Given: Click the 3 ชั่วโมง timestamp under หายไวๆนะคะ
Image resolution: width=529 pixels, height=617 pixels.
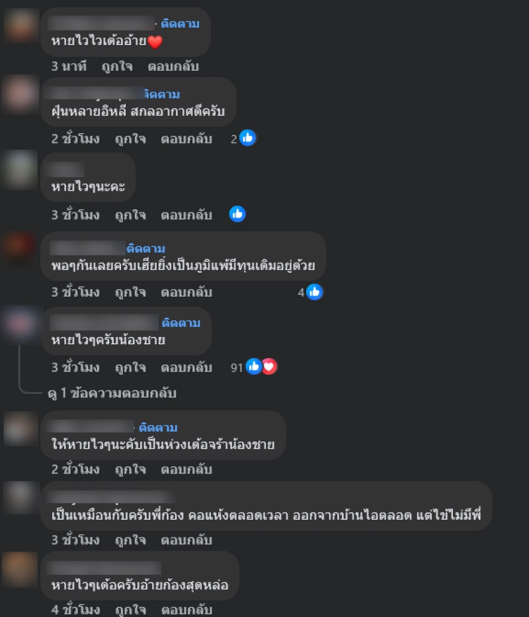Looking at the screenshot, I should [x=75, y=215].
